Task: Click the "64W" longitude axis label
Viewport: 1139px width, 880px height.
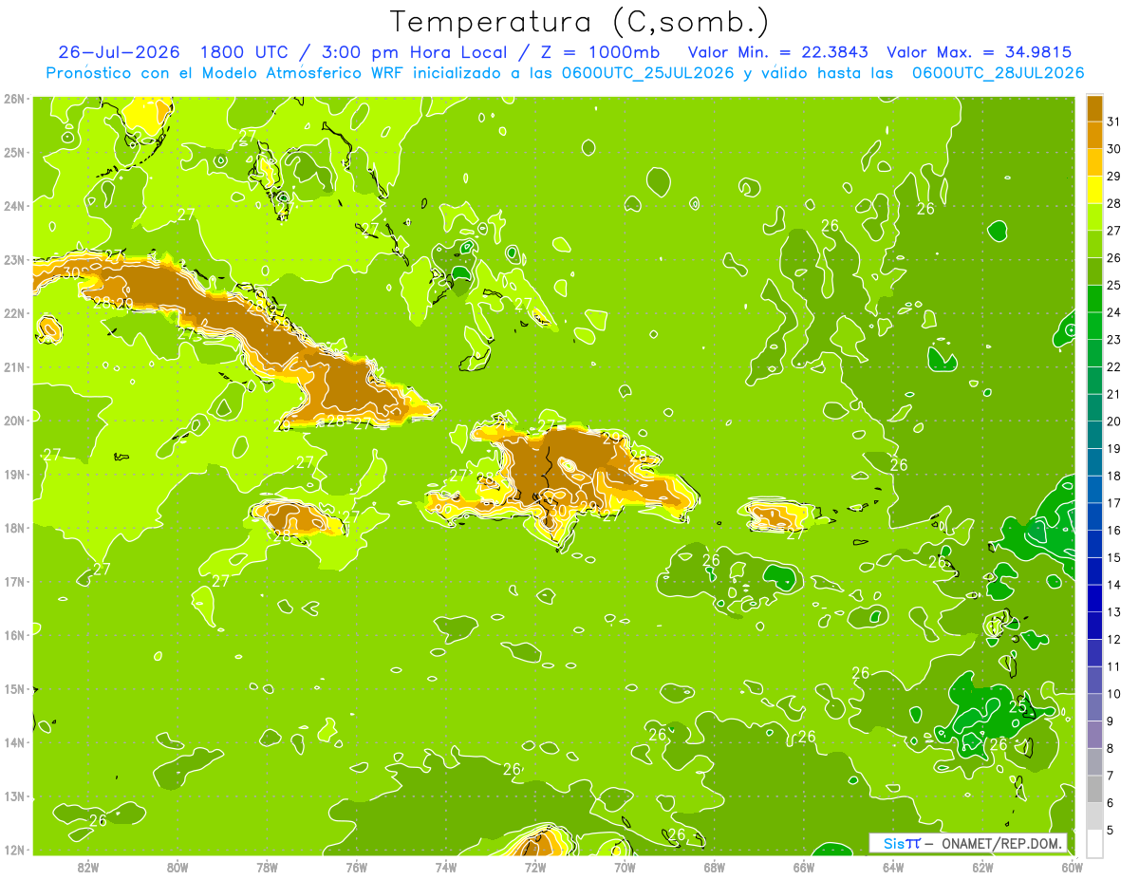Action: coord(893,867)
